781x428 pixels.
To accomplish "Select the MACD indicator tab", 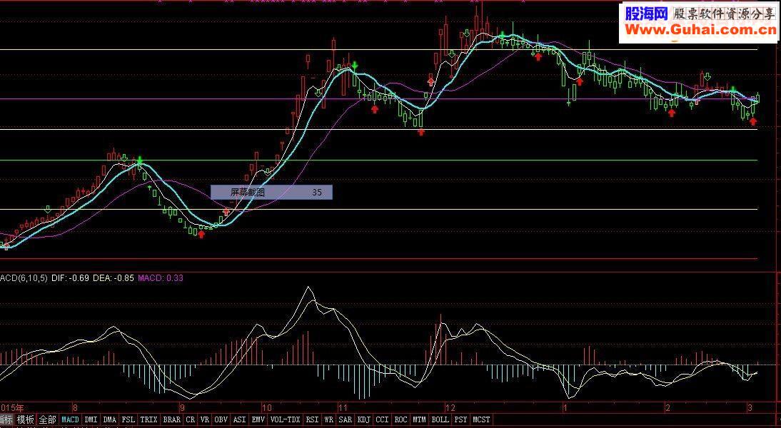I will 70,419.
